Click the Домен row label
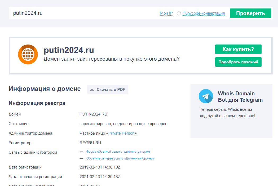This screenshot has height=186, width=278. pyautogui.click(x=15, y=114)
